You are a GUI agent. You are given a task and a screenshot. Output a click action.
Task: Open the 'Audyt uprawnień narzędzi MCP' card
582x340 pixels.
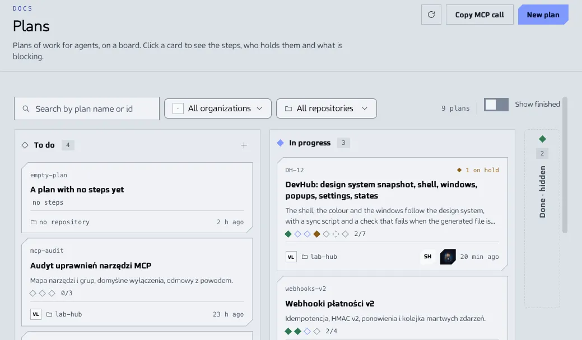(137, 282)
